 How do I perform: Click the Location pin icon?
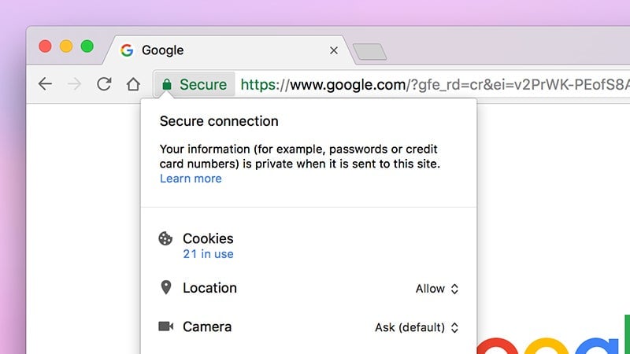pos(165,288)
